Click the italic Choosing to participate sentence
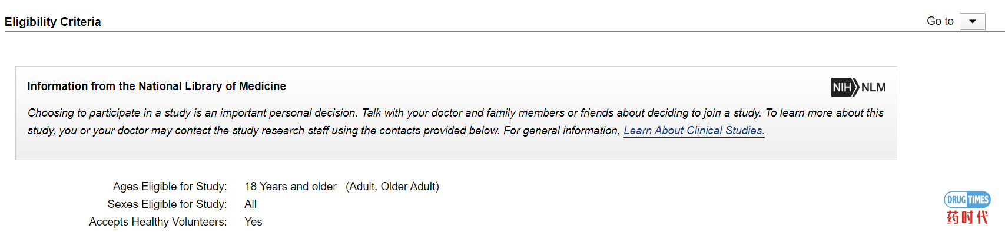 [193, 113]
